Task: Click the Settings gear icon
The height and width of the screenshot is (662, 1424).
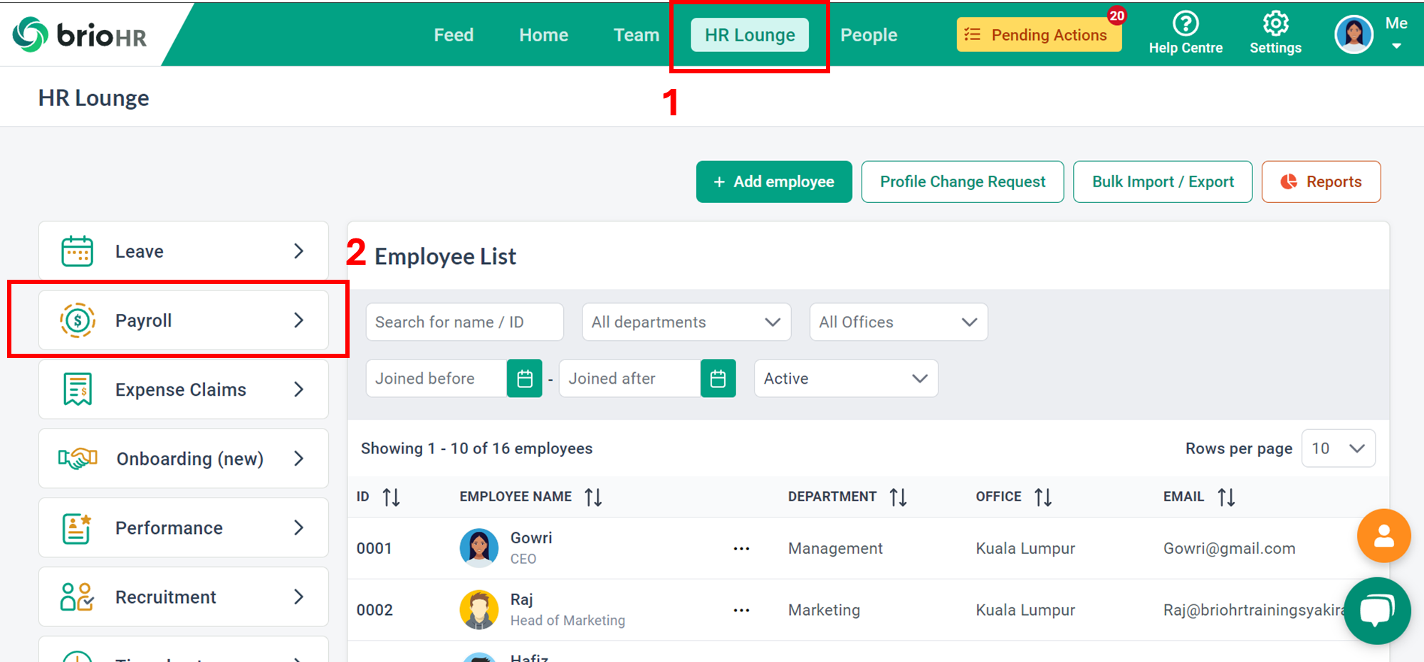Action: point(1275,23)
